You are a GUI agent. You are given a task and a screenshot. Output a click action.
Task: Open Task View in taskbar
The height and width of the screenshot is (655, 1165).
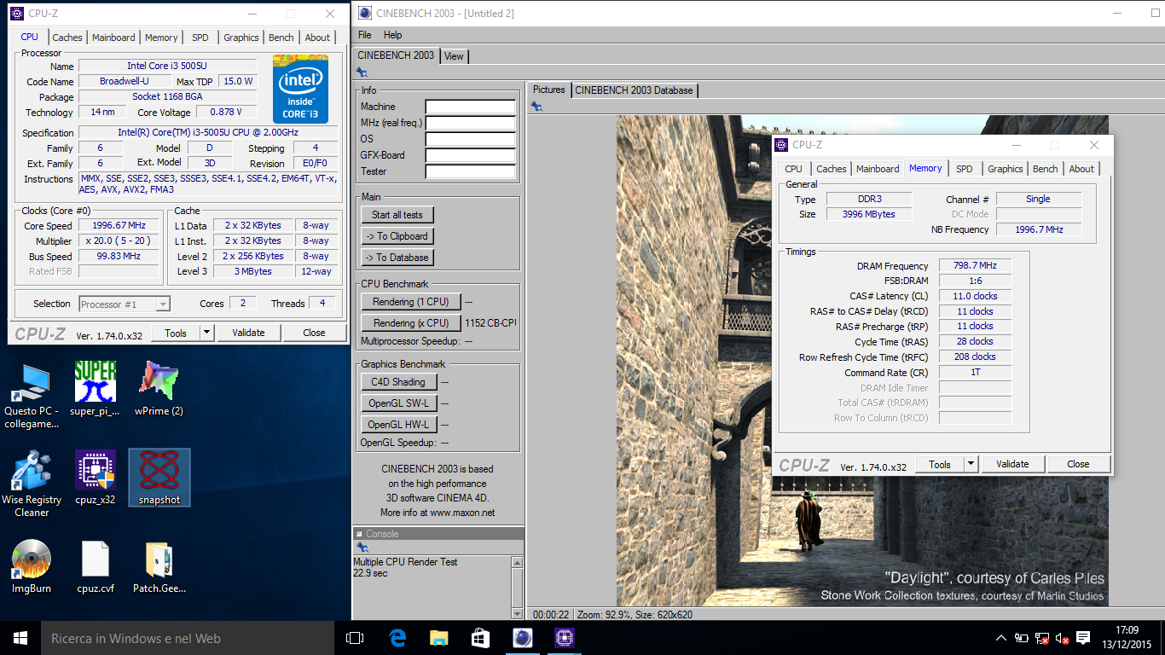(x=355, y=638)
